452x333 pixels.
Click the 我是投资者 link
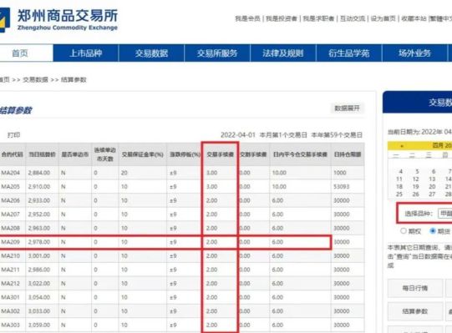coord(282,18)
